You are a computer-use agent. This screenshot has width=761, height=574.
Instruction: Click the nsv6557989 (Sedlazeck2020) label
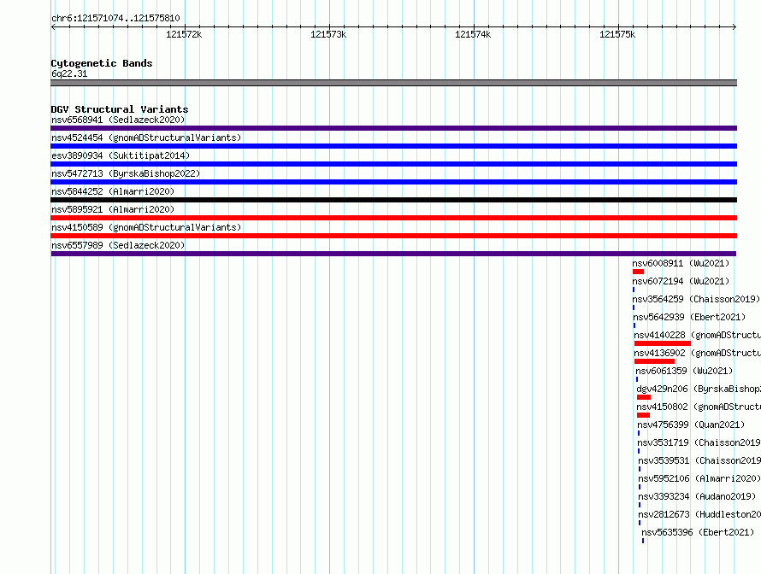click(x=118, y=245)
